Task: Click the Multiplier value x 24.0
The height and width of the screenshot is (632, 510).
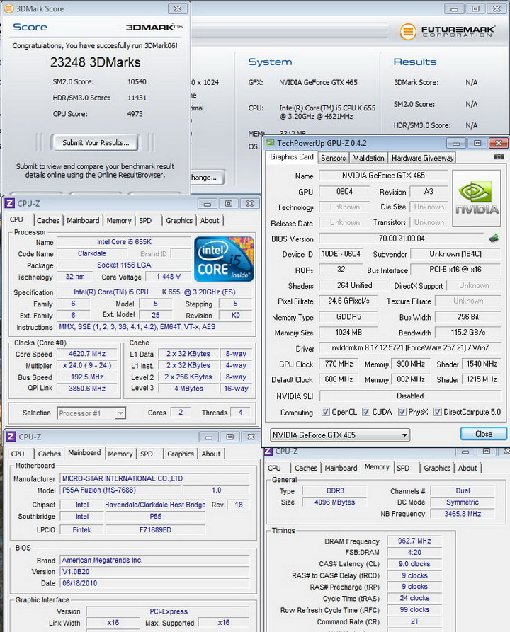Action: click(x=87, y=366)
